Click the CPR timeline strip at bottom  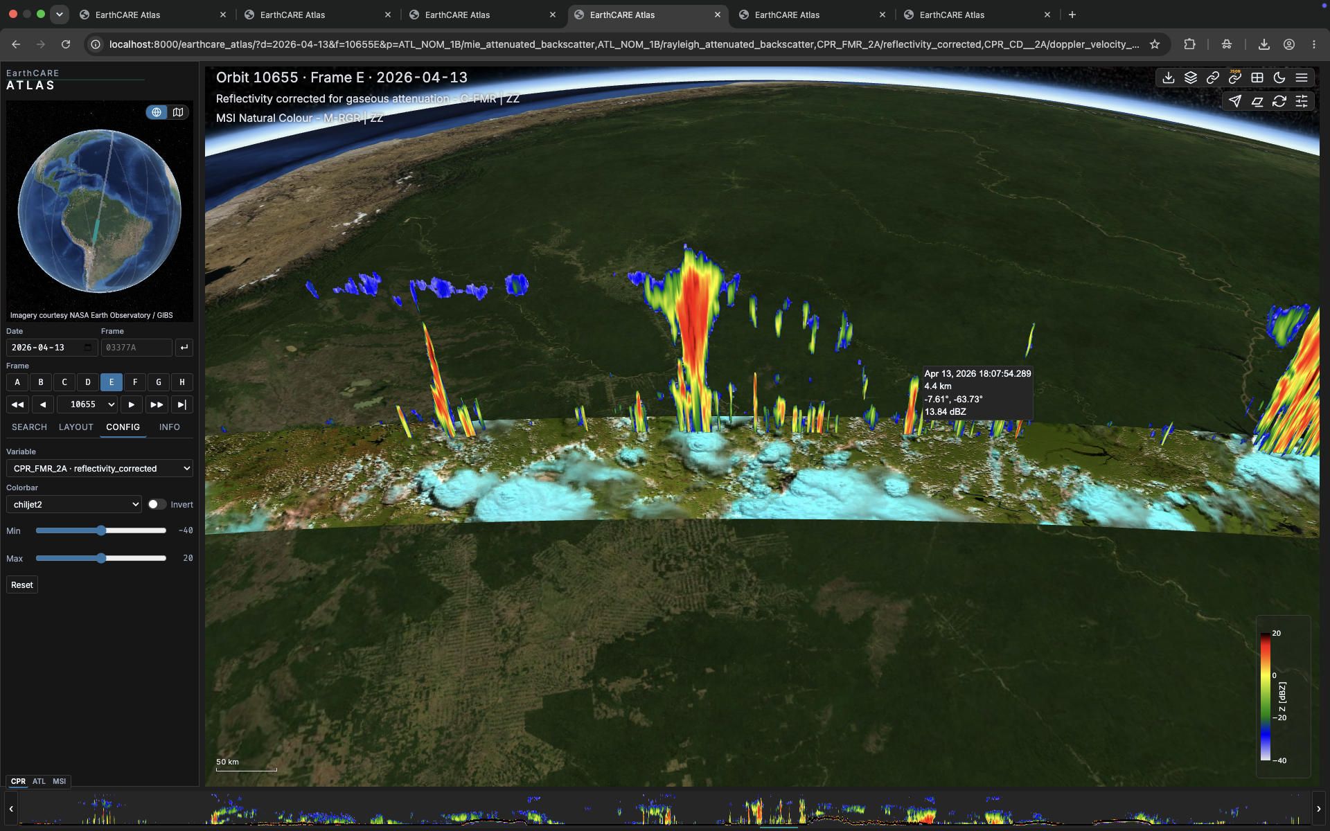tap(665, 809)
